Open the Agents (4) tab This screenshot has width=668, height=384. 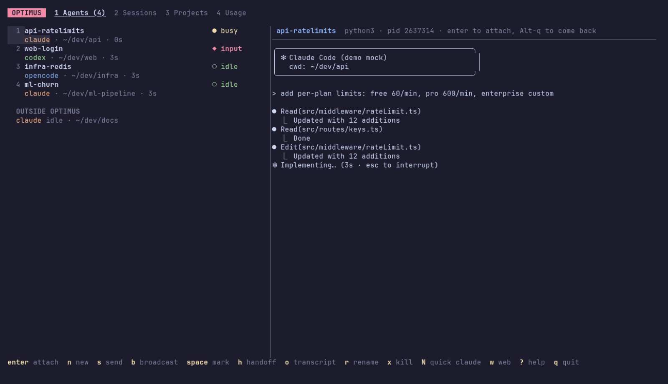coord(80,13)
